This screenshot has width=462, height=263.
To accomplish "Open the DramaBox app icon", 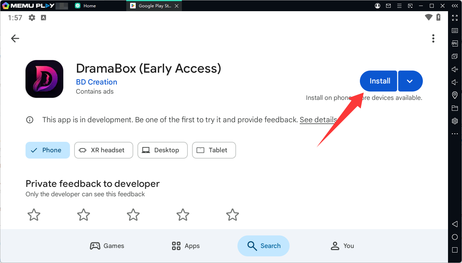I will click(44, 79).
